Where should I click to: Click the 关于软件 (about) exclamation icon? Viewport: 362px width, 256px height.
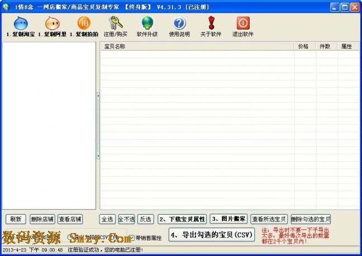(x=211, y=23)
